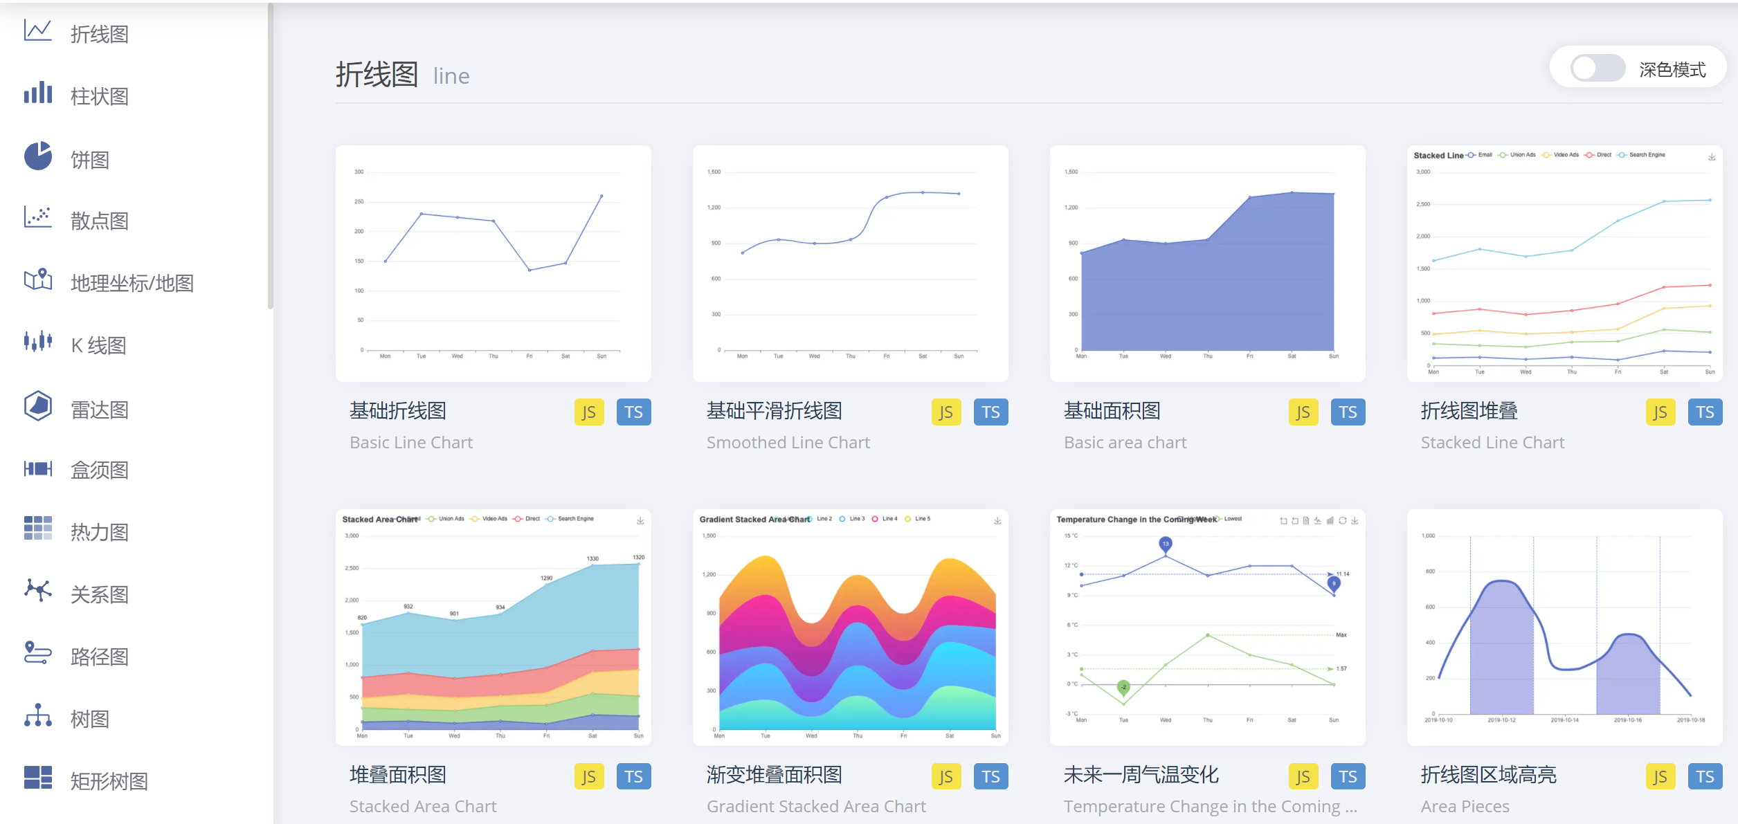Open Gradient Stacked Area Chart thumbnail
Screen dimensions: 1738x824
click(850, 627)
